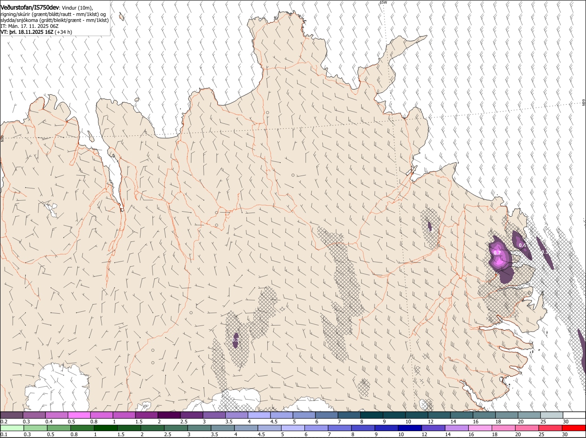Screen dimensions: 586x438
Task: Select white snow swatch after 30
Action: click(574, 415)
